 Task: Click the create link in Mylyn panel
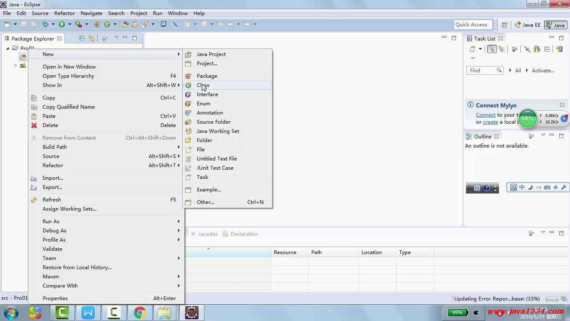point(490,122)
